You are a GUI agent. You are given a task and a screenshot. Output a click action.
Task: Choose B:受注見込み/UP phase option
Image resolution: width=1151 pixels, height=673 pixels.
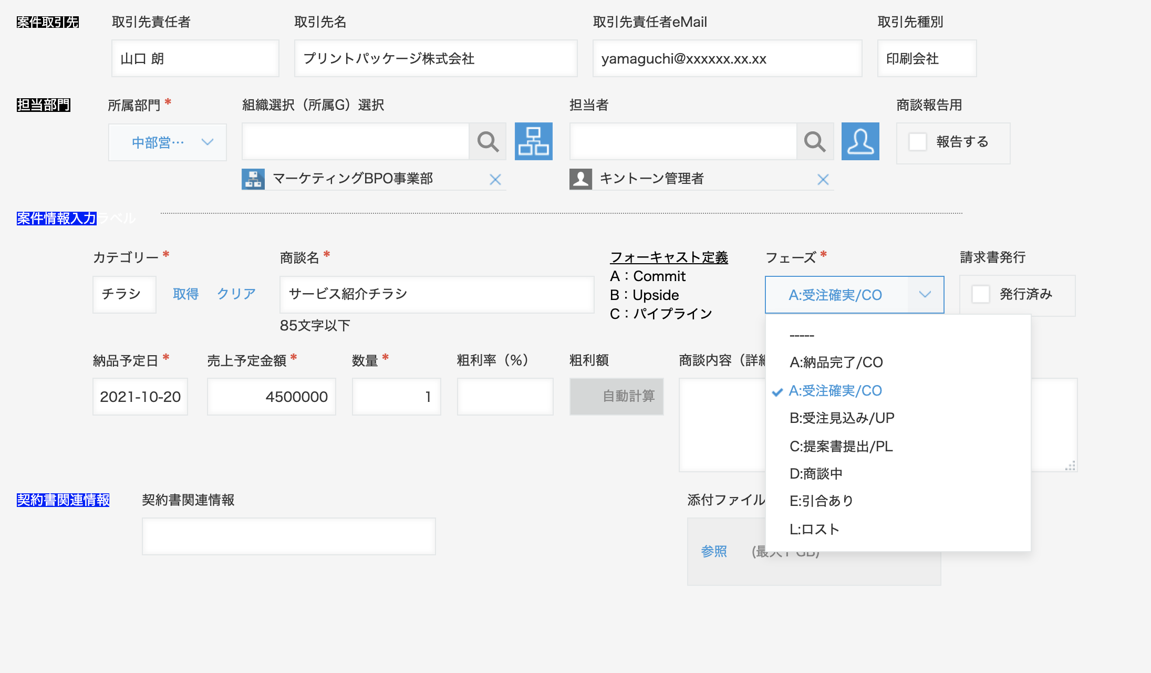pos(898,418)
